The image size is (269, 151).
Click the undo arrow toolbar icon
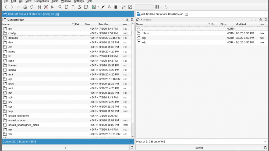166,7
